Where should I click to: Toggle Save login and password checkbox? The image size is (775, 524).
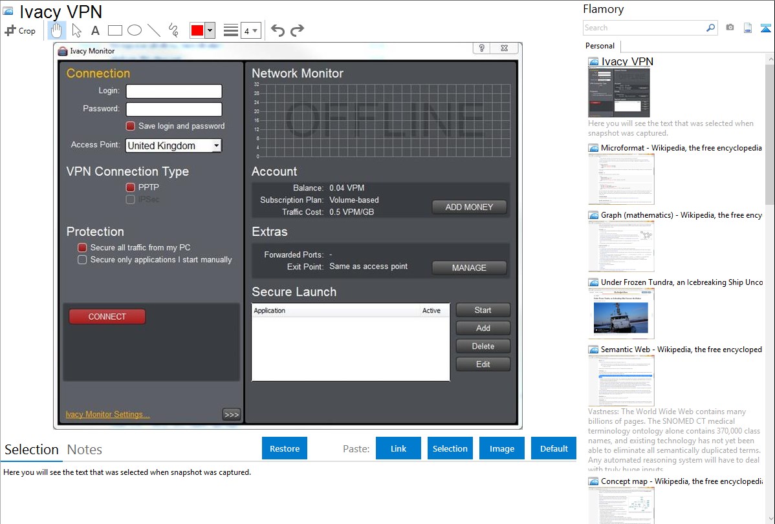pos(131,126)
